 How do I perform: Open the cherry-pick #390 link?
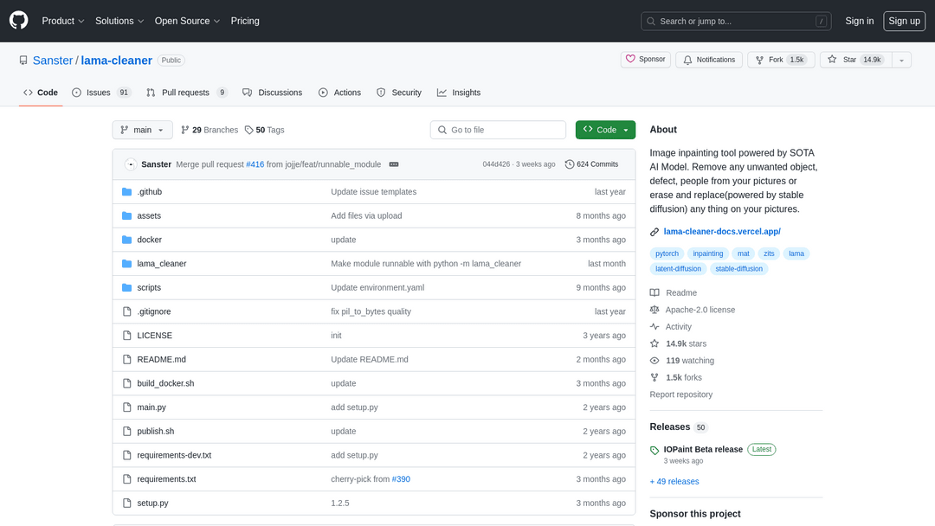pyautogui.click(x=401, y=479)
